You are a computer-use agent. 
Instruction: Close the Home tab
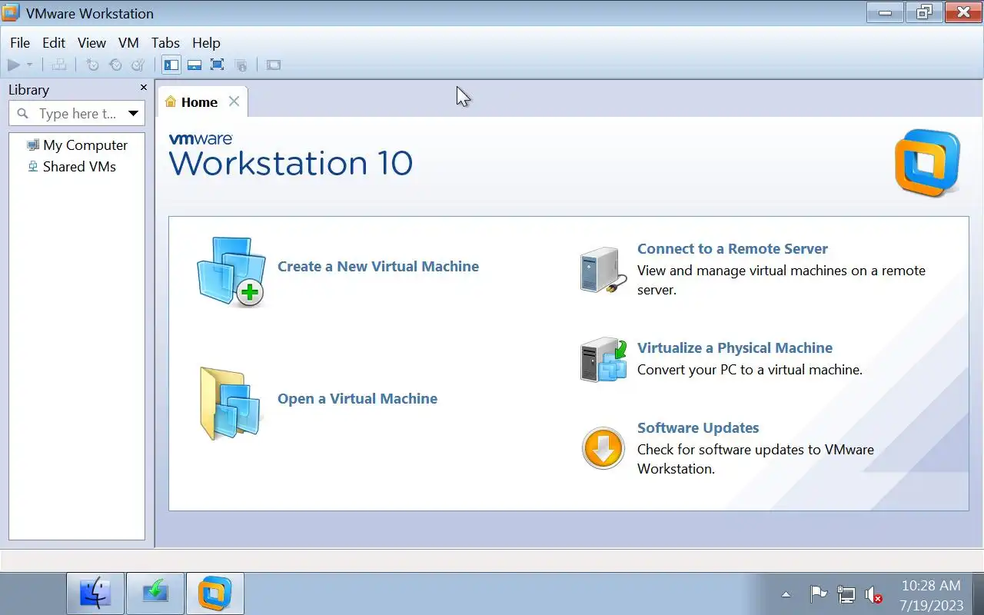[x=234, y=101]
